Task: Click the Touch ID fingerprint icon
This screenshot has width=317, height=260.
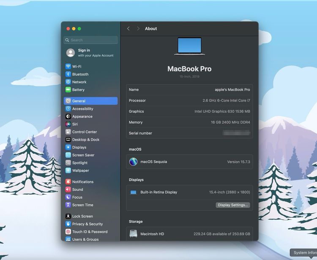Action: 68,232
